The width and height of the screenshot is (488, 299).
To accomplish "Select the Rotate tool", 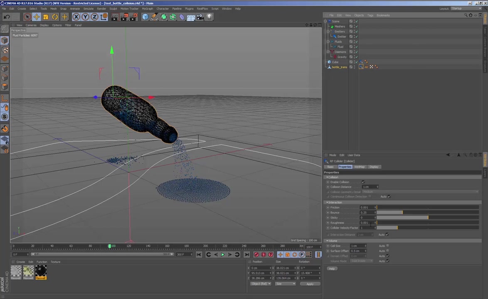I will pos(54,17).
